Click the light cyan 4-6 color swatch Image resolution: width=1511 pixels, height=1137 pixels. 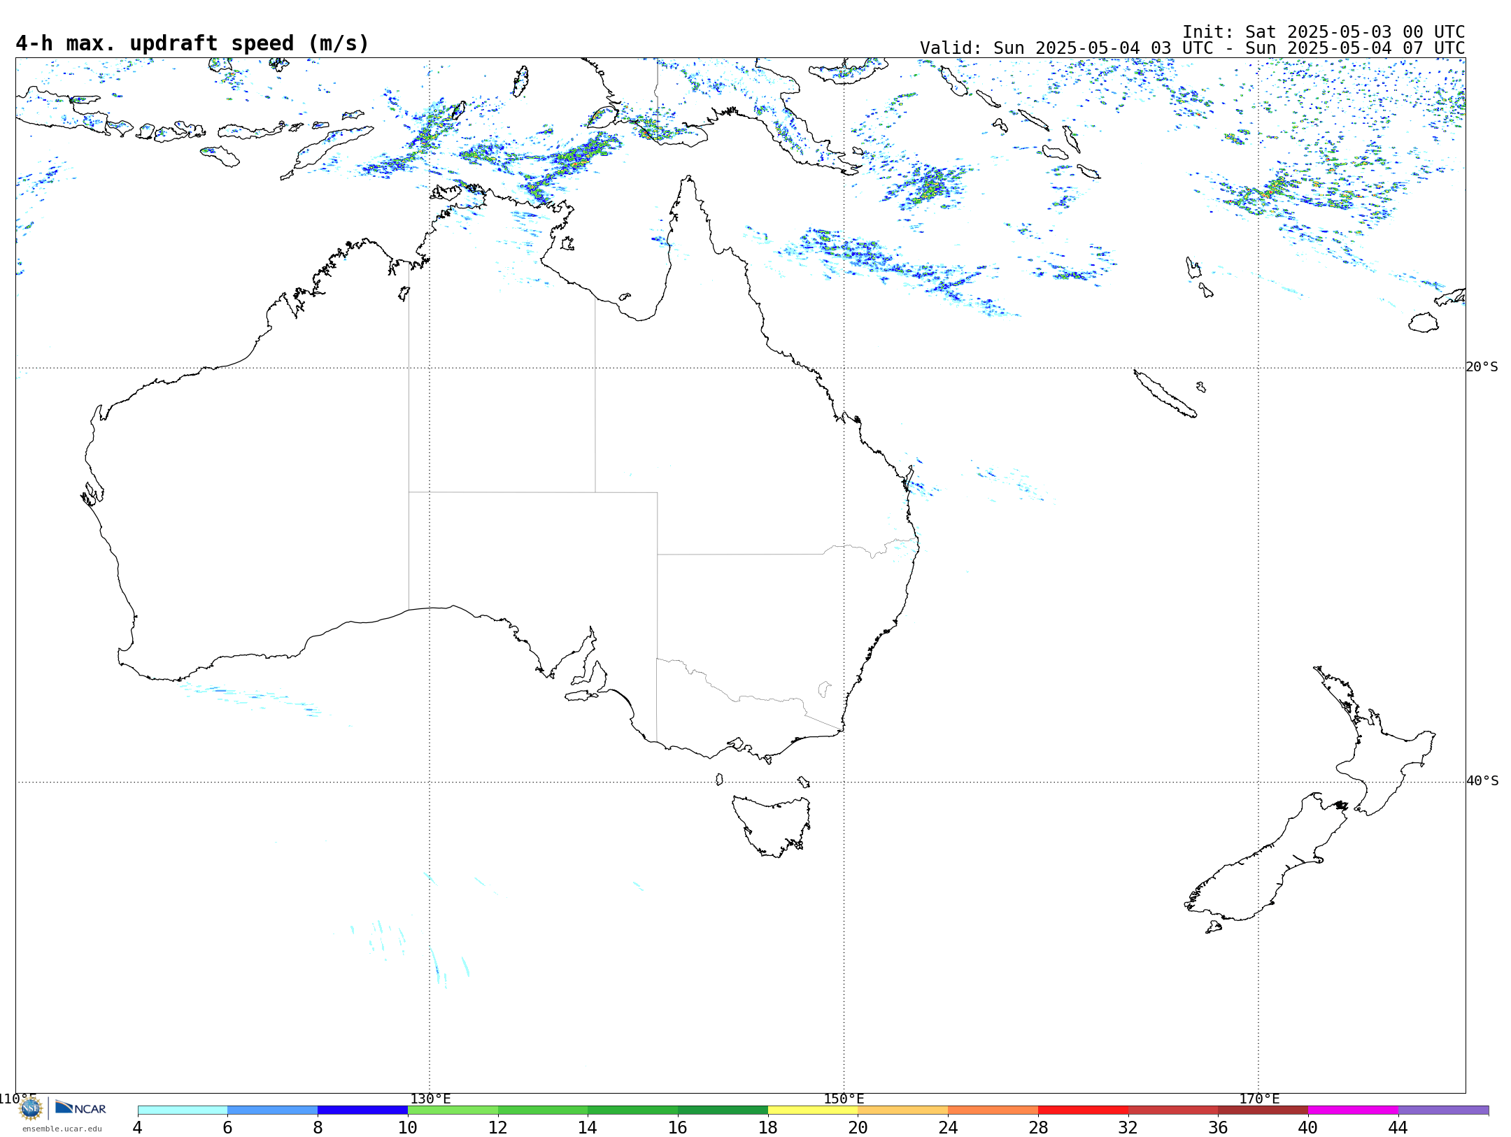tap(183, 1110)
